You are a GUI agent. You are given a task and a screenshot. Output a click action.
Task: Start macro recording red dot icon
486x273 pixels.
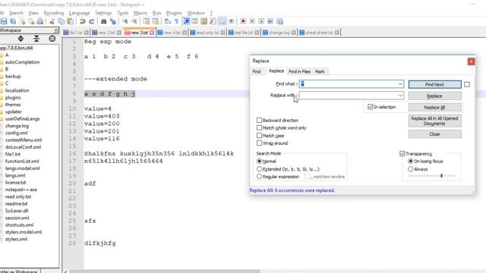pyautogui.click(x=243, y=21)
